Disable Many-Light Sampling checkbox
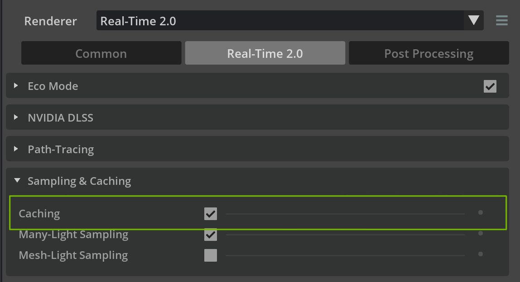This screenshot has width=520, height=282. [x=211, y=235]
